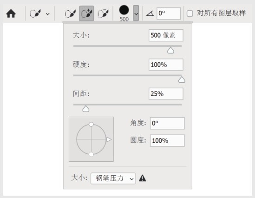Click the 大小 slider handle
Screen dimensions: 255x198
(x=170, y=51)
